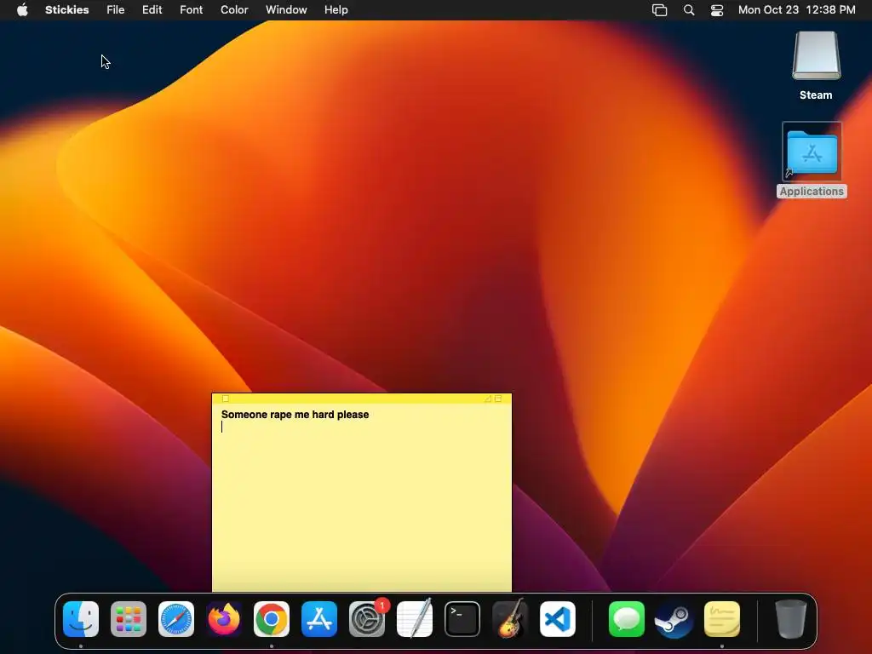Launch GarageBand from the Dock

510,619
